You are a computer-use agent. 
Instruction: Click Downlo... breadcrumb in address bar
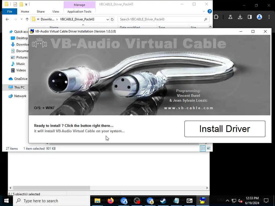point(47,19)
